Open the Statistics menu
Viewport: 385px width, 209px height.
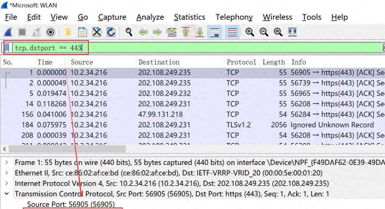tap(189, 17)
